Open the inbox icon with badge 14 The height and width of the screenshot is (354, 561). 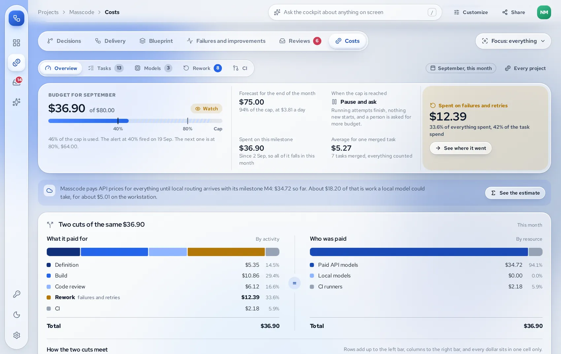tap(16, 82)
